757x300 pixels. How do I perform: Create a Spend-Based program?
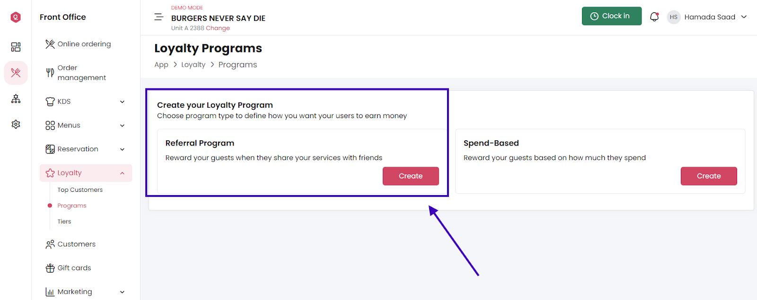(x=709, y=176)
